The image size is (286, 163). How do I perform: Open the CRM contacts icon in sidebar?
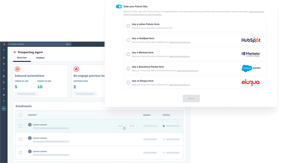(4, 64)
